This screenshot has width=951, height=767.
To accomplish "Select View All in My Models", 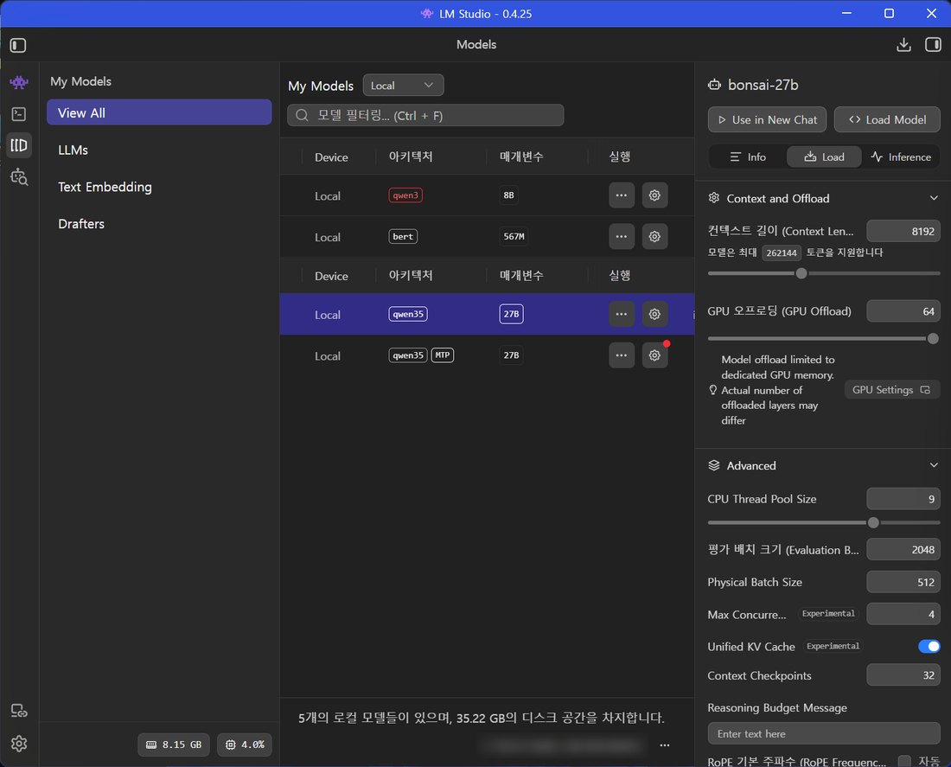I will (159, 113).
